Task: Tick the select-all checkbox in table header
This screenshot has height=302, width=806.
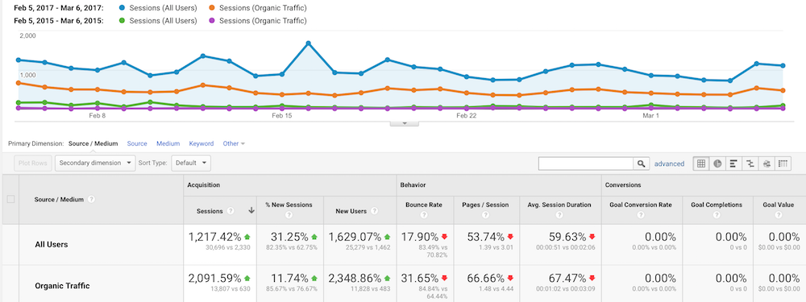Action: 10,199
